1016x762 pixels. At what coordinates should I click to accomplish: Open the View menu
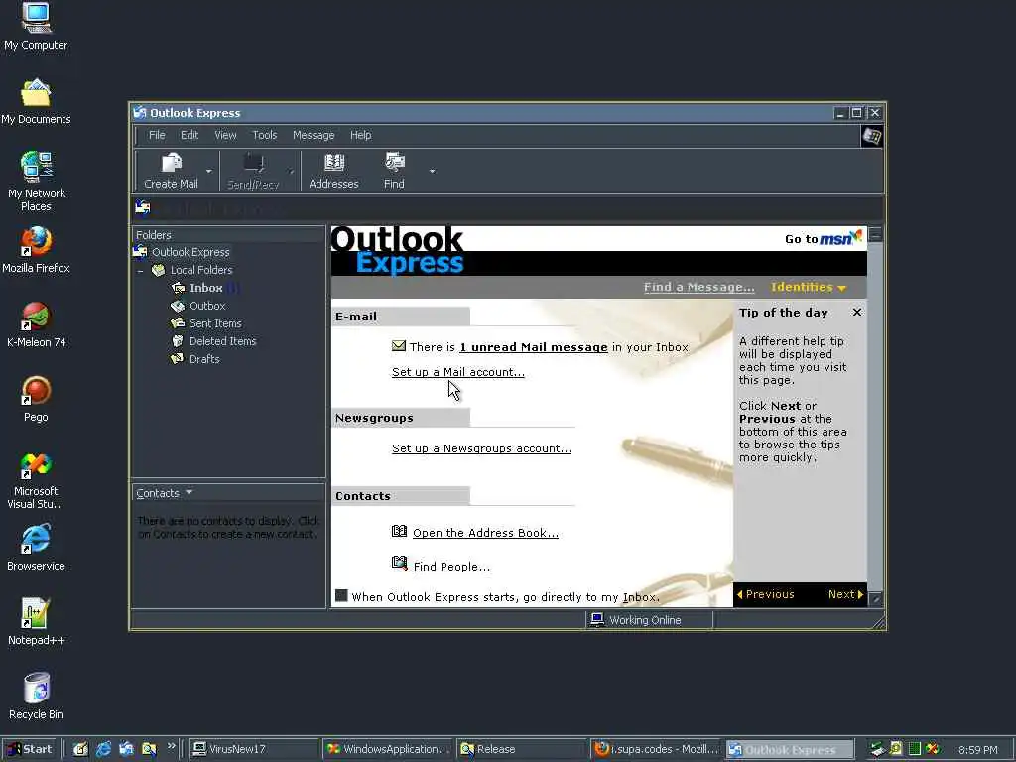coord(225,135)
